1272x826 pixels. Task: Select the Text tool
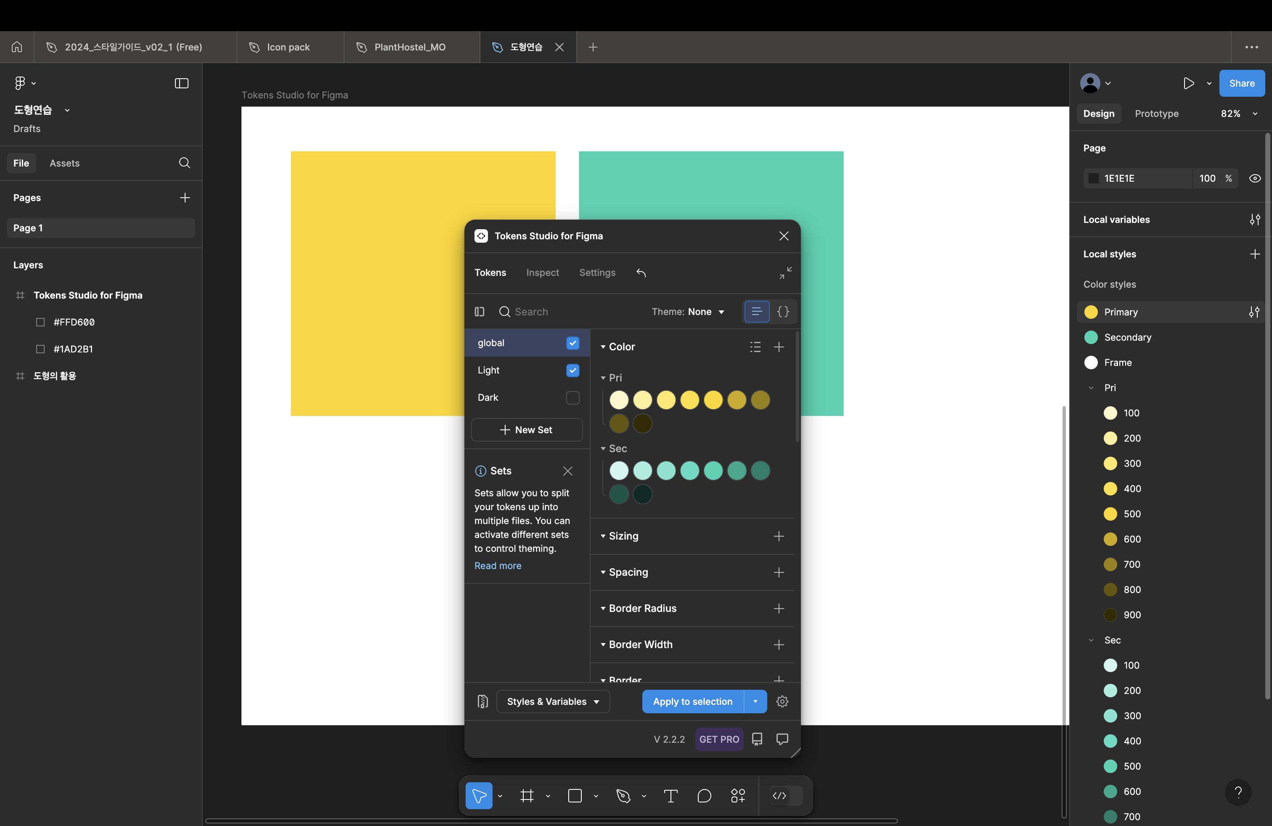pyautogui.click(x=671, y=796)
